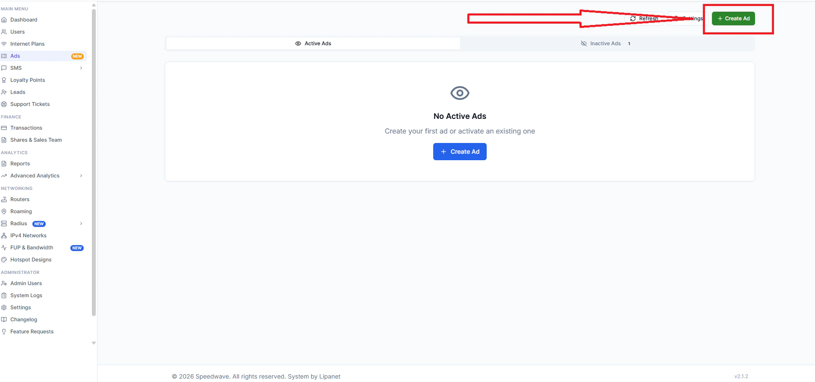
Task: Click the v2.1.2 version text in footer
Action: point(741,376)
